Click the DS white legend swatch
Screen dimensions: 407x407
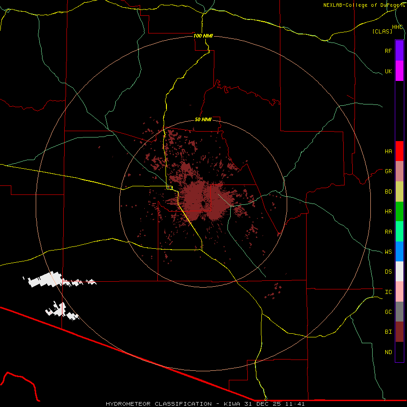click(399, 271)
